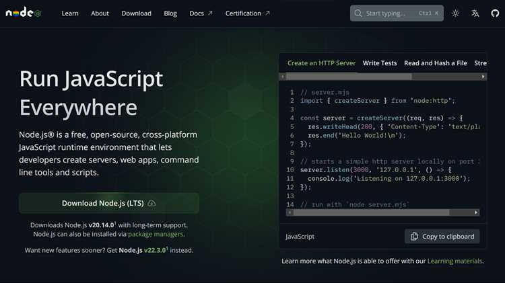Screen dimensions: 505x283
Task: Click the search magnifier icon
Action: [x=358, y=13]
